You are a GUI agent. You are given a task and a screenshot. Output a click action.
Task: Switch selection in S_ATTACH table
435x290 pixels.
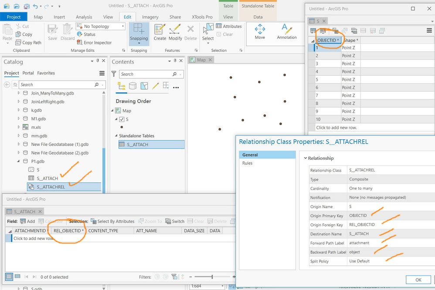(x=175, y=221)
